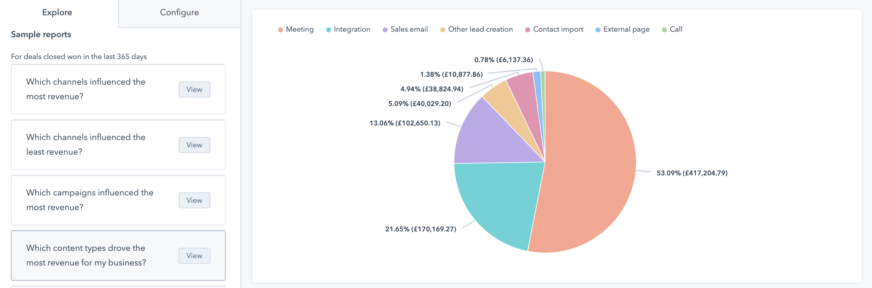Switch to the Configure tab
872x288 pixels.
pyautogui.click(x=179, y=13)
